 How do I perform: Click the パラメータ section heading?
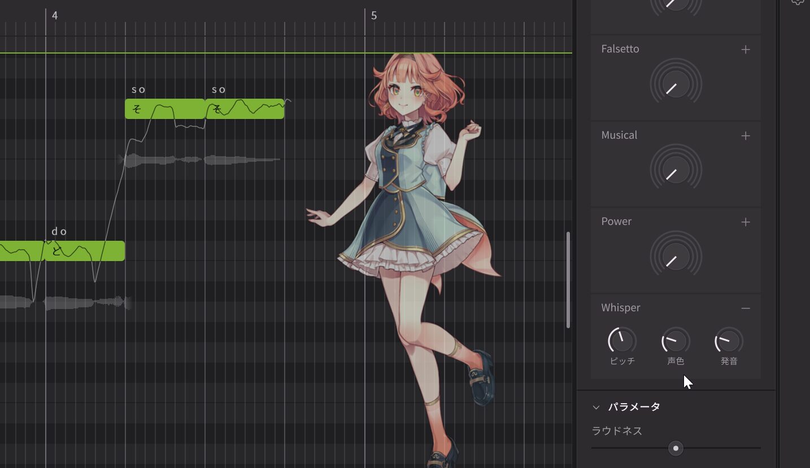click(634, 407)
